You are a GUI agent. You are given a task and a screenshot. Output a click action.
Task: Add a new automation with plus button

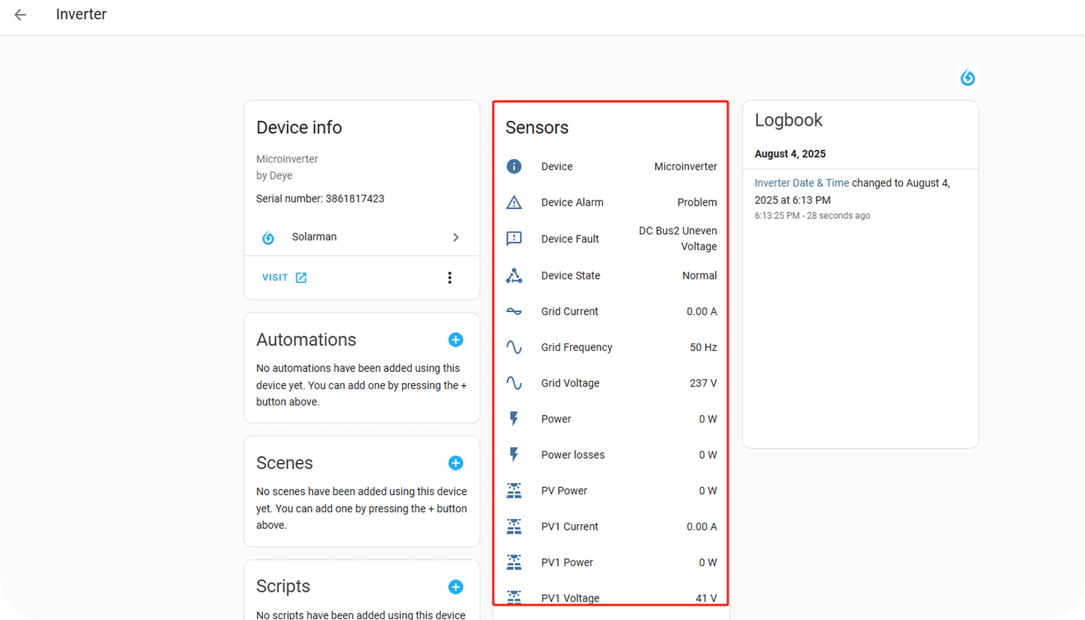[456, 340]
